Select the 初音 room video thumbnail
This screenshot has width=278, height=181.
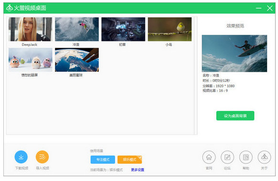pyautogui.click(x=123, y=29)
